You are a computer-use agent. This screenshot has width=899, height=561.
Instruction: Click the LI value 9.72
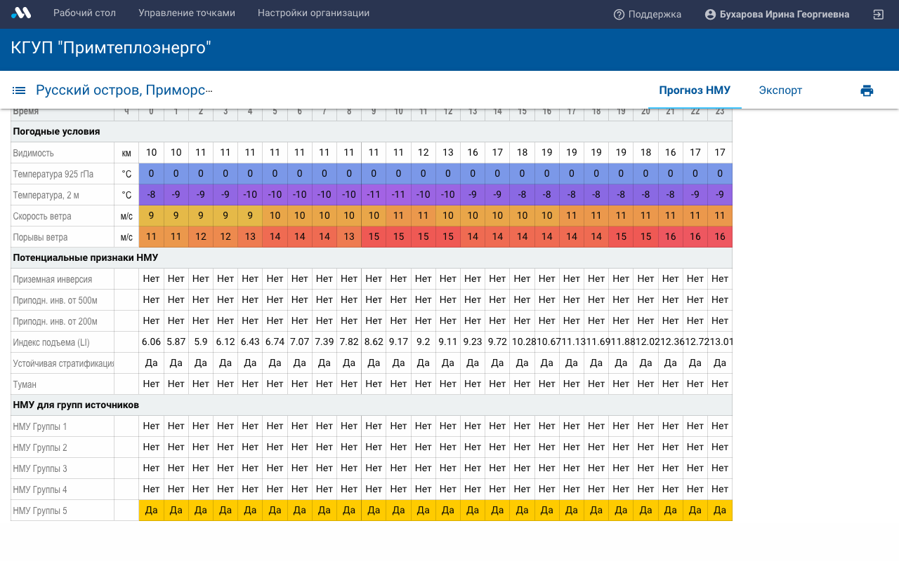[497, 342]
